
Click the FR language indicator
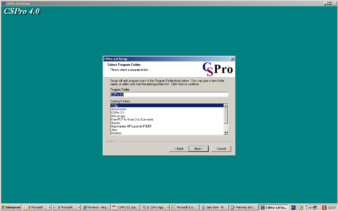pyautogui.click(x=293, y=208)
